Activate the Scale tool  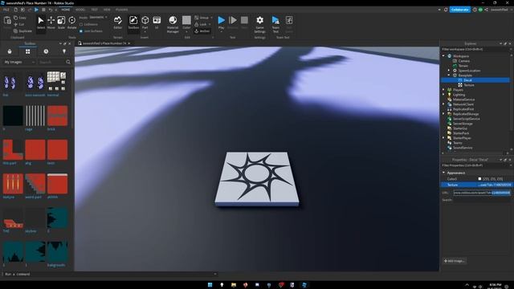[x=61, y=22]
